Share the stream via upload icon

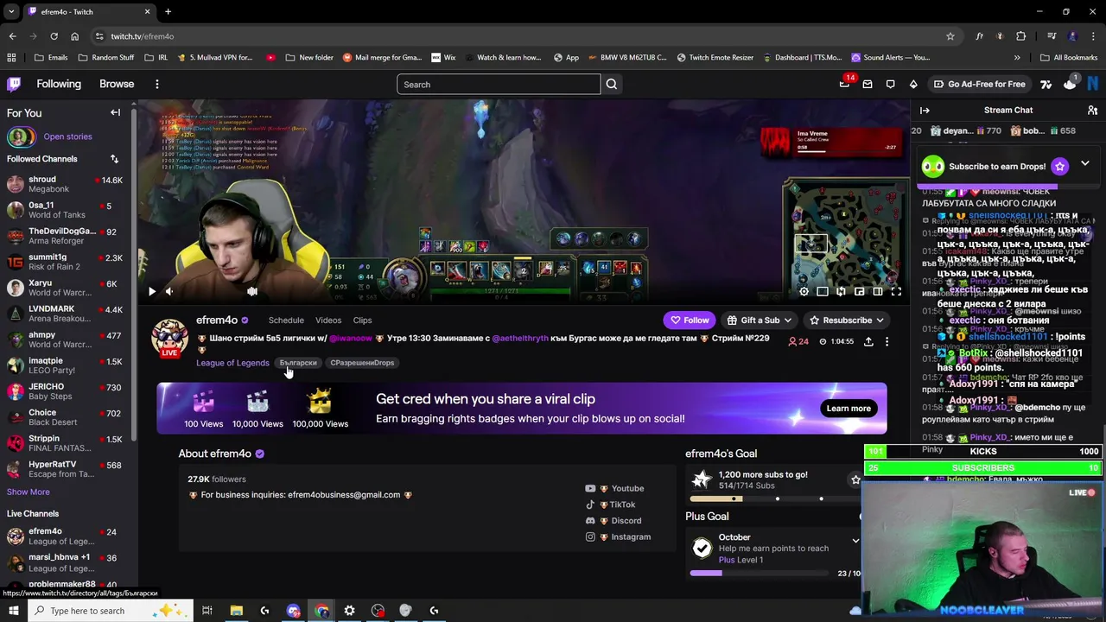pos(868,341)
